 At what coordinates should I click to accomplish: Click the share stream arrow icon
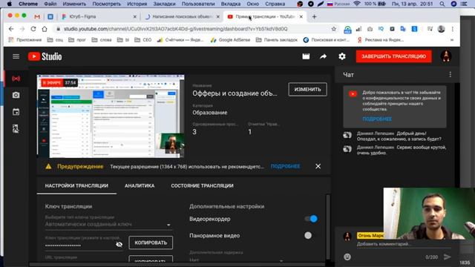tap(324, 56)
